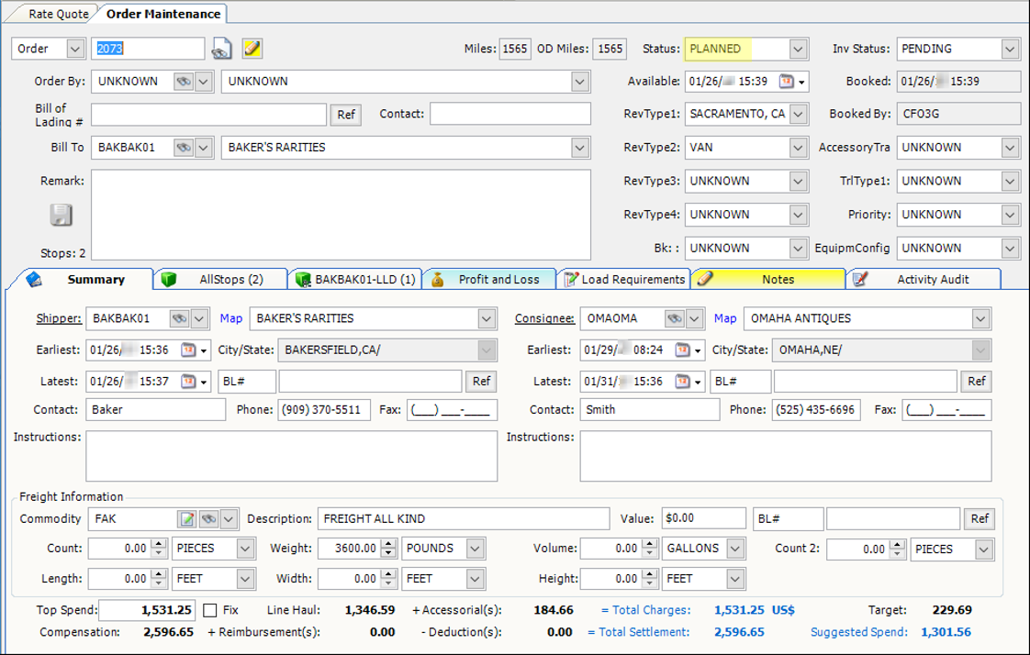Open calendar for Consignee Earliest date
This screenshot has height=655, width=1030.
pos(683,350)
